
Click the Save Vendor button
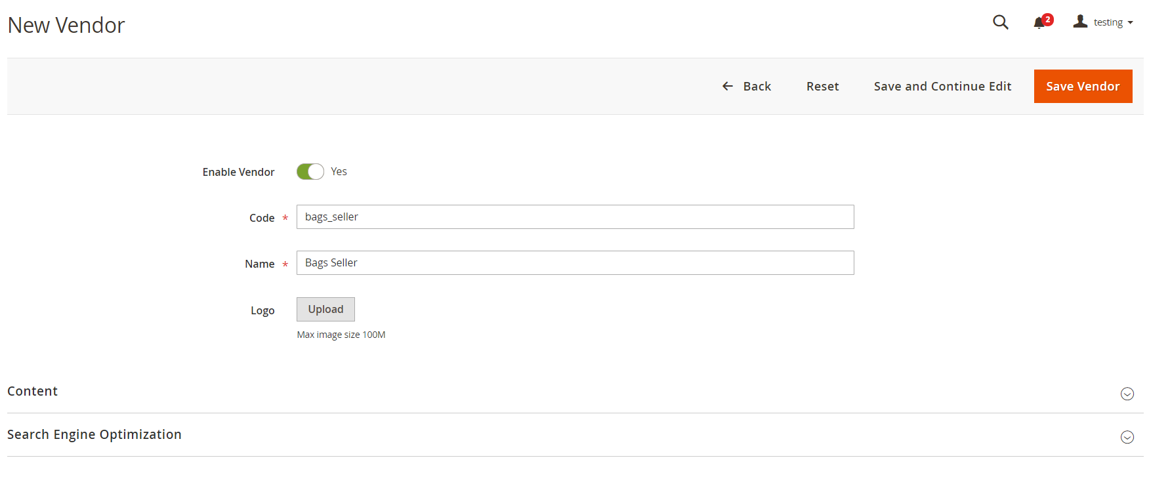click(1083, 87)
